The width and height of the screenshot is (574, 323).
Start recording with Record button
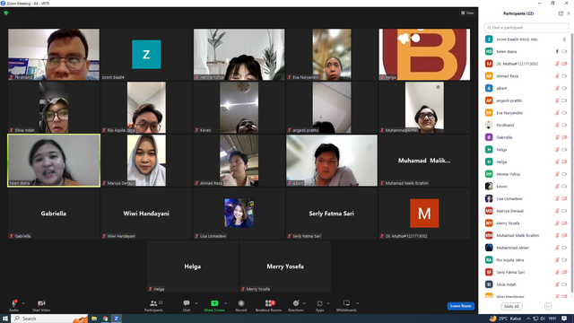[241, 305]
